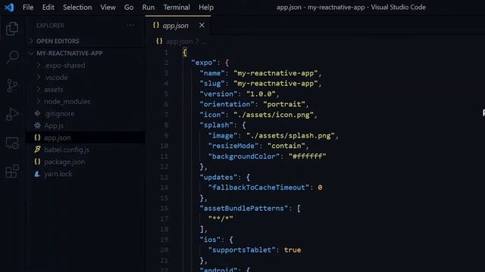Click the JSON icon in app.json tab

coord(156,25)
